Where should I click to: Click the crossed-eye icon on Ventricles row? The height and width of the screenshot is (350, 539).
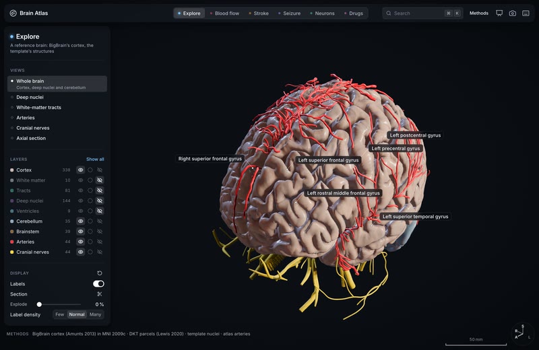(x=100, y=211)
